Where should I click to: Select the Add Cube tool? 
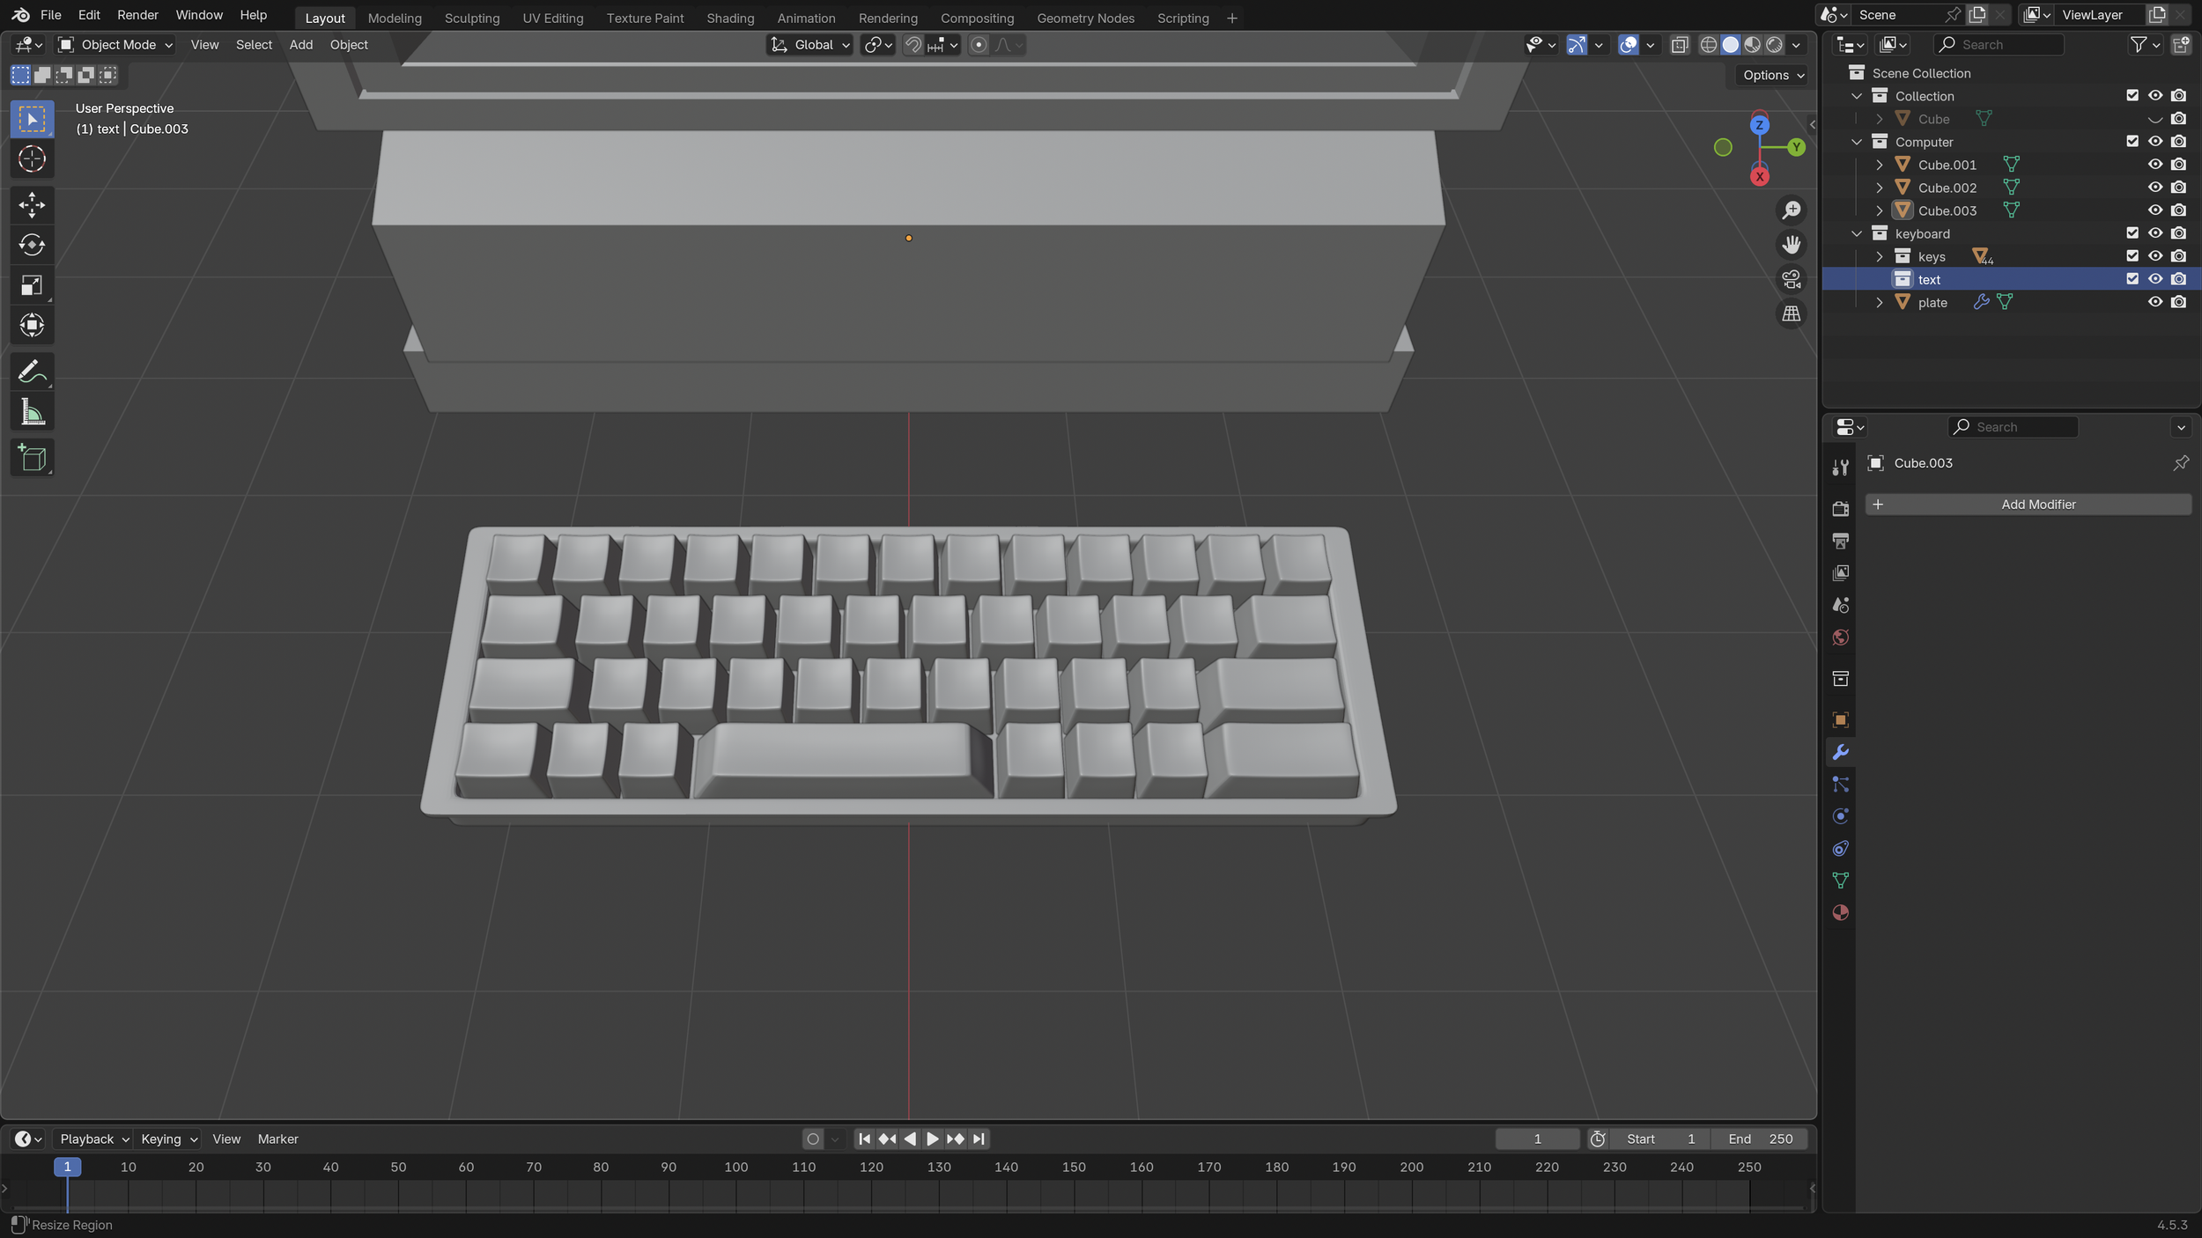tap(32, 458)
